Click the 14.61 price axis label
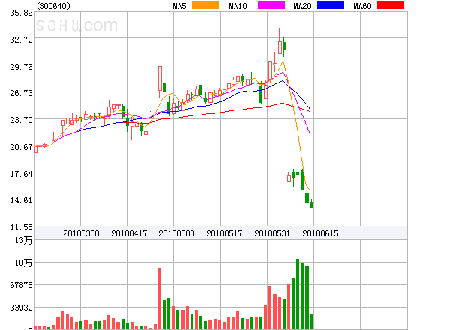The image size is (450, 330). point(21,200)
